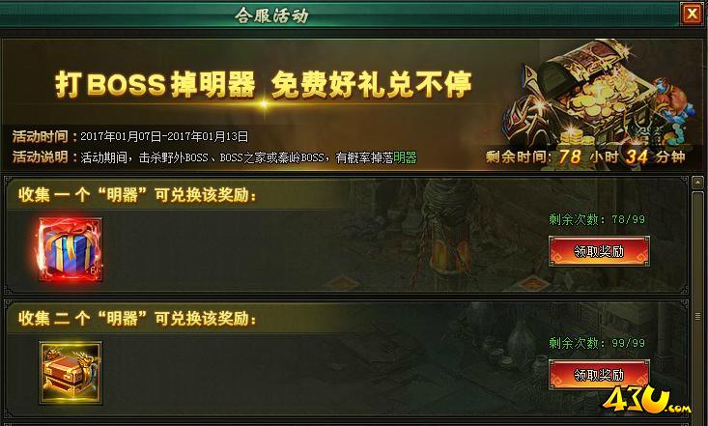The width and height of the screenshot is (708, 426).
Task: Click the blue gift box reward icon
Action: 70,249
